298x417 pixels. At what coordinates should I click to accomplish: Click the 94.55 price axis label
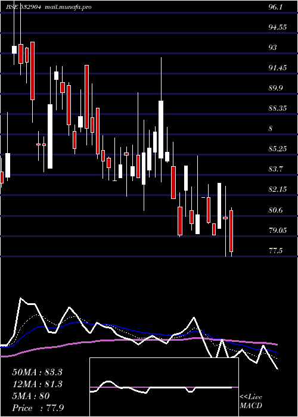(x=277, y=27)
